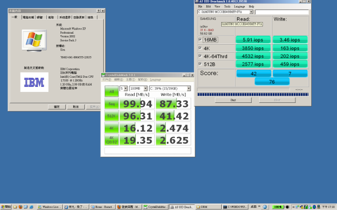Toggle the 16MB test checkbox in AS SSD
This screenshot has width=337, height=210.
tap(200, 40)
